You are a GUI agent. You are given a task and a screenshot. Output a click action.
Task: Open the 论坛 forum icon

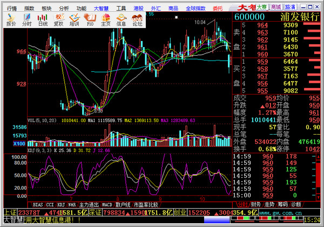tap(137, 21)
